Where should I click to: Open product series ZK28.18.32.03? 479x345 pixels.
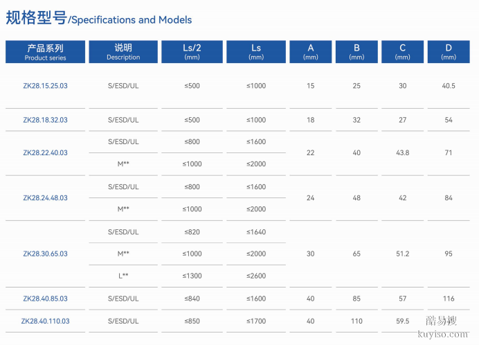coord(46,120)
